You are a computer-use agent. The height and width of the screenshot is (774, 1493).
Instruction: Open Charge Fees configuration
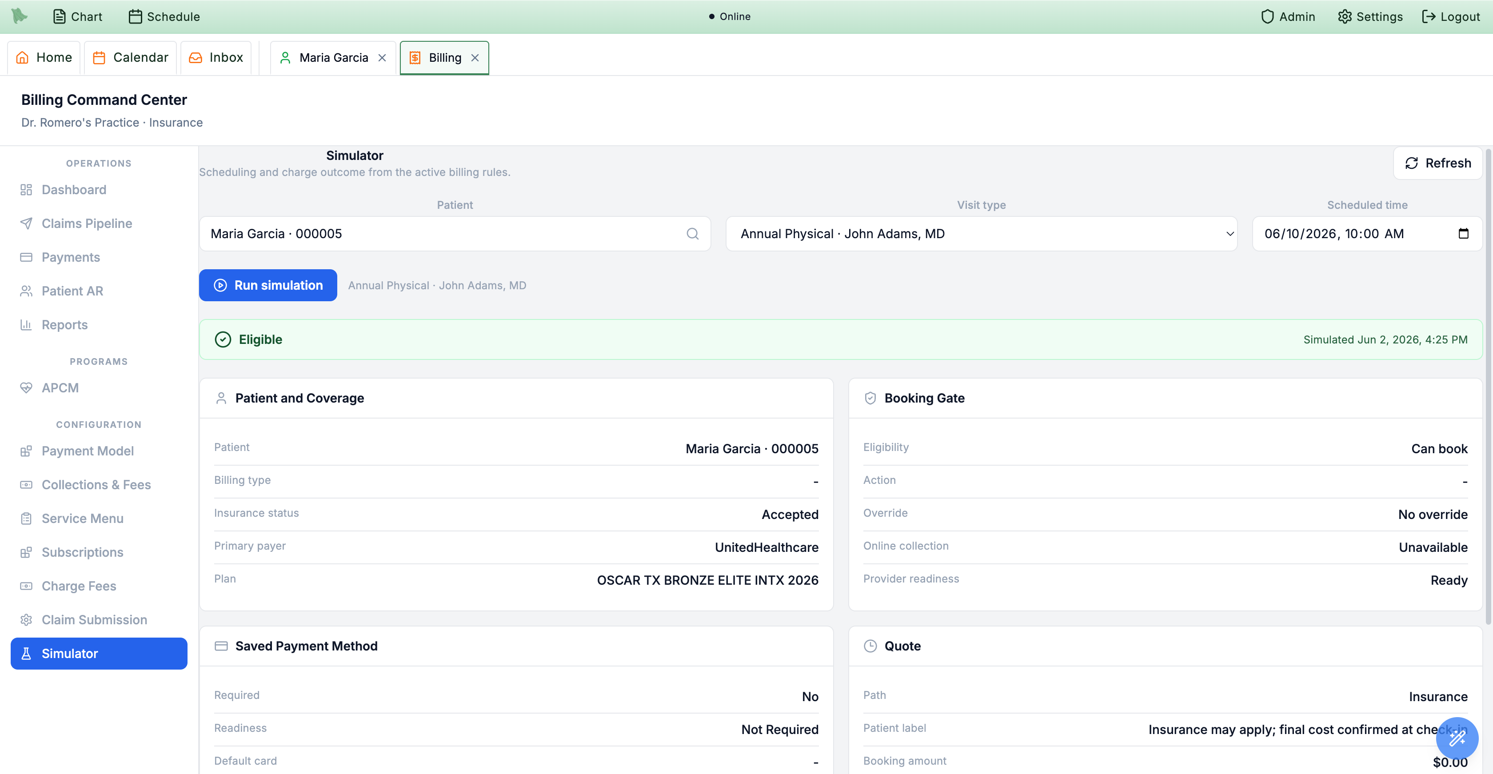(99, 586)
